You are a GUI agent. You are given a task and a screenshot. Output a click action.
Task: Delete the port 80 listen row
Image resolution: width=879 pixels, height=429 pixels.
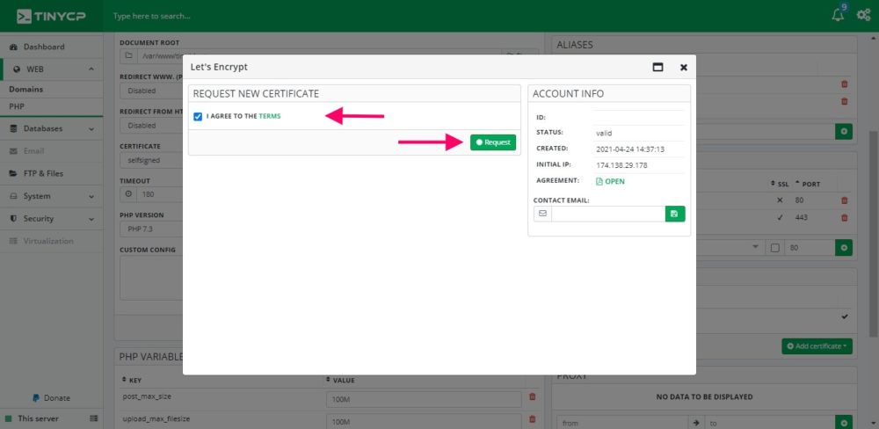[x=844, y=200]
